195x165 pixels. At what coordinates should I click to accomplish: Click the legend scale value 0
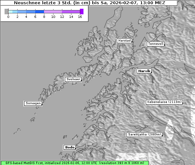point(8,17)
